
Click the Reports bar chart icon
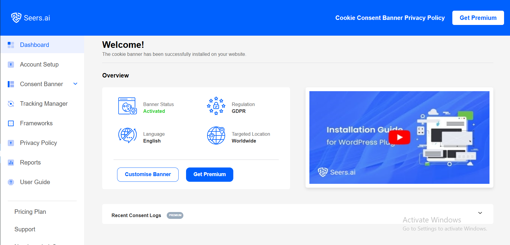tap(11, 162)
